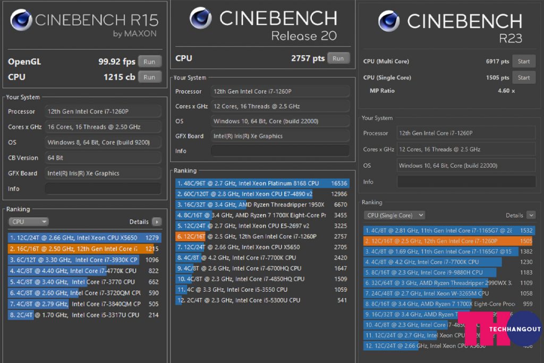Open the CPU (Single Core) ranking dropdown in R23

[x=394, y=215]
